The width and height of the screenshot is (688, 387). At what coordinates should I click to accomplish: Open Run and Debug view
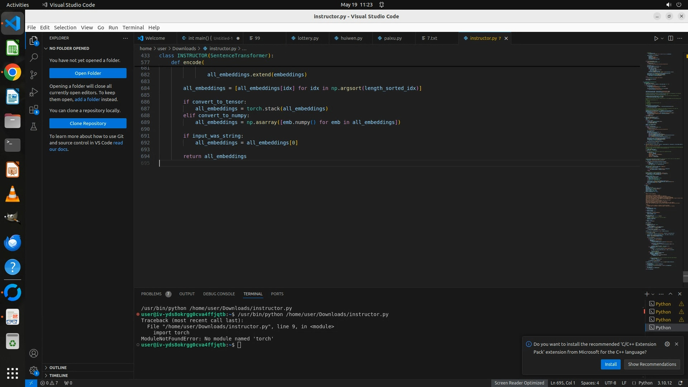point(34,92)
